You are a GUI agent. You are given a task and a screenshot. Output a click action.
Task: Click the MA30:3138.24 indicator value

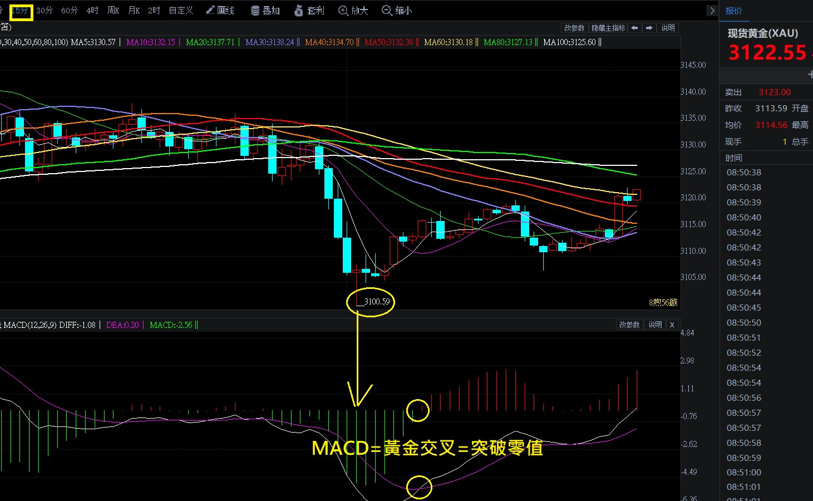270,42
